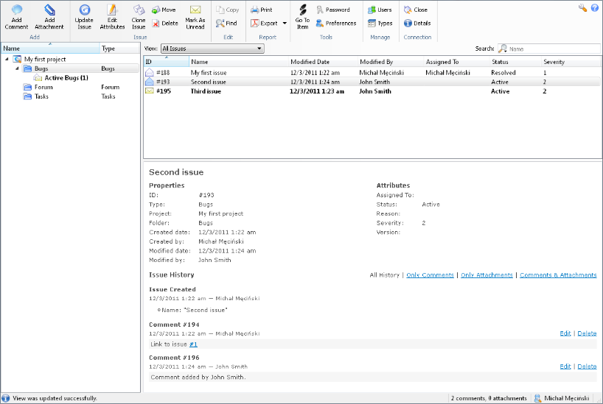
Task: Open the Find tool
Action: pyautogui.click(x=226, y=24)
